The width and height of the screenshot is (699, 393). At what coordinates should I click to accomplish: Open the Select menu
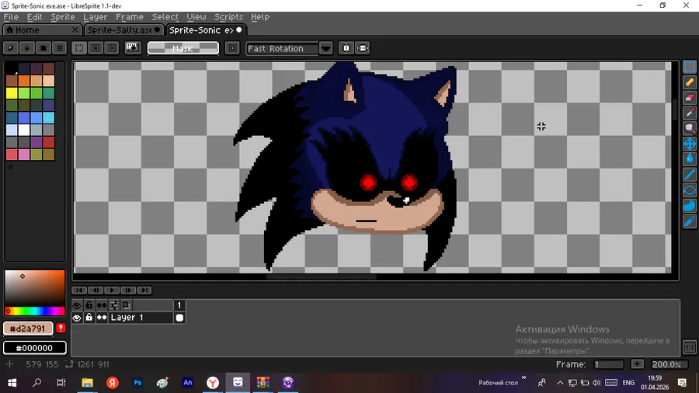tap(165, 17)
